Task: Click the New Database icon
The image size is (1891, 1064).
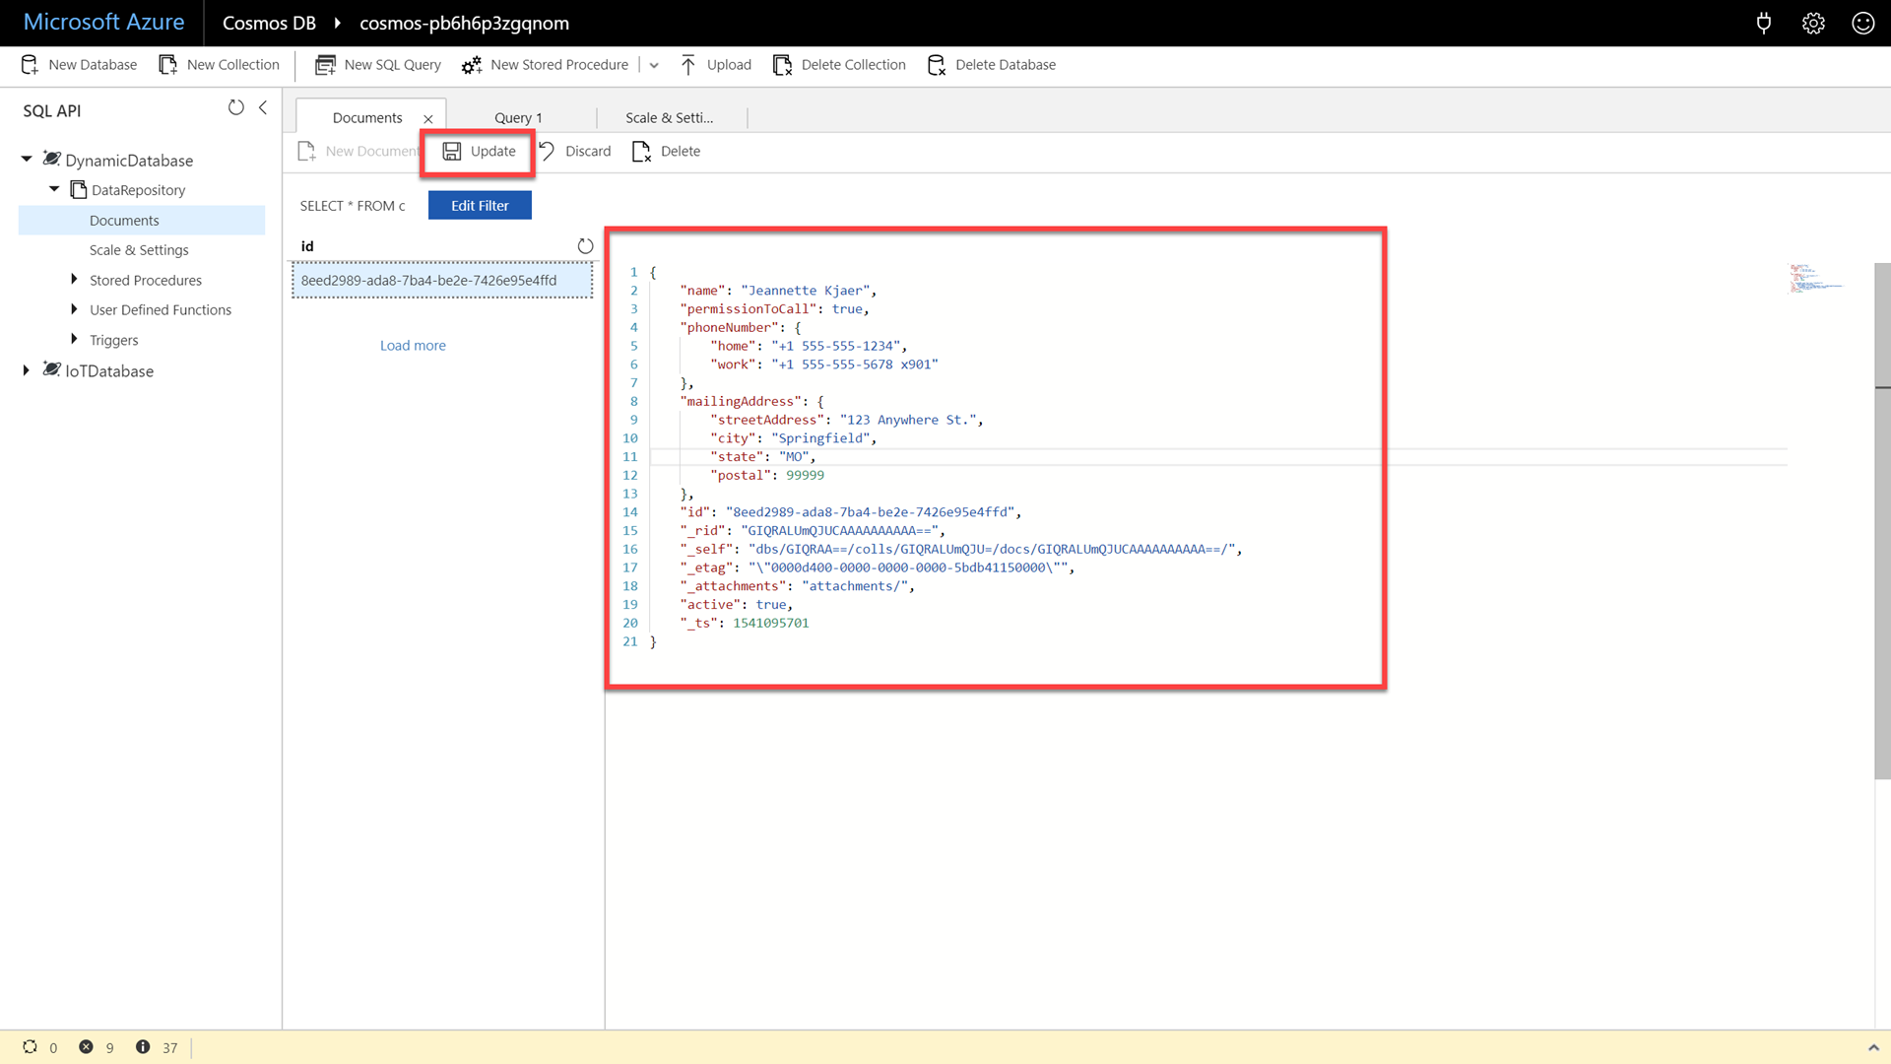Action: pyautogui.click(x=30, y=65)
